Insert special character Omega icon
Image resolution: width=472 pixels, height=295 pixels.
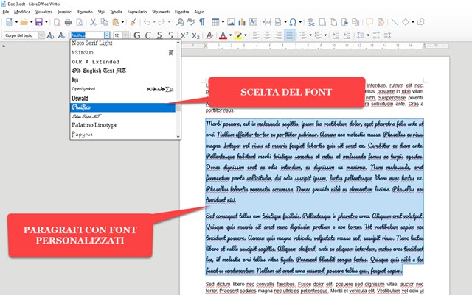293,22
